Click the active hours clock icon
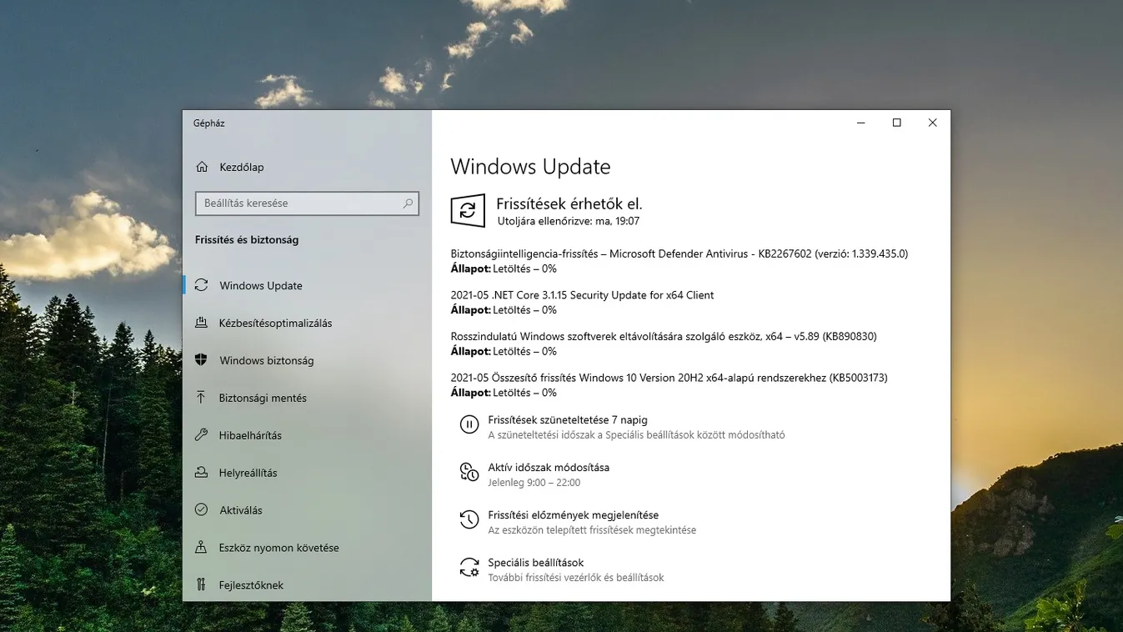This screenshot has width=1123, height=632. [x=469, y=472]
